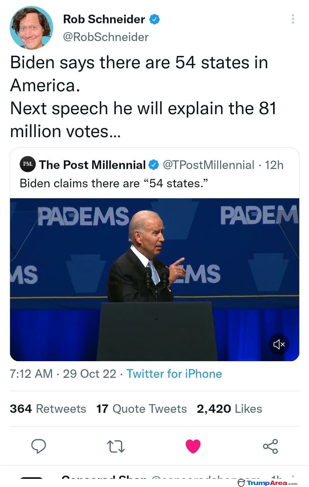Open The Post Millennial's PM profile avatar

pos(28,164)
